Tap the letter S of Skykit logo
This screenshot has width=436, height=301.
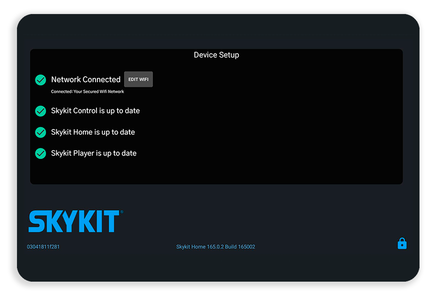point(37,221)
